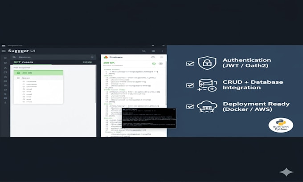Toggle the grey pill switch in the Postman panel
The height and width of the screenshot is (182, 303).
point(161,64)
